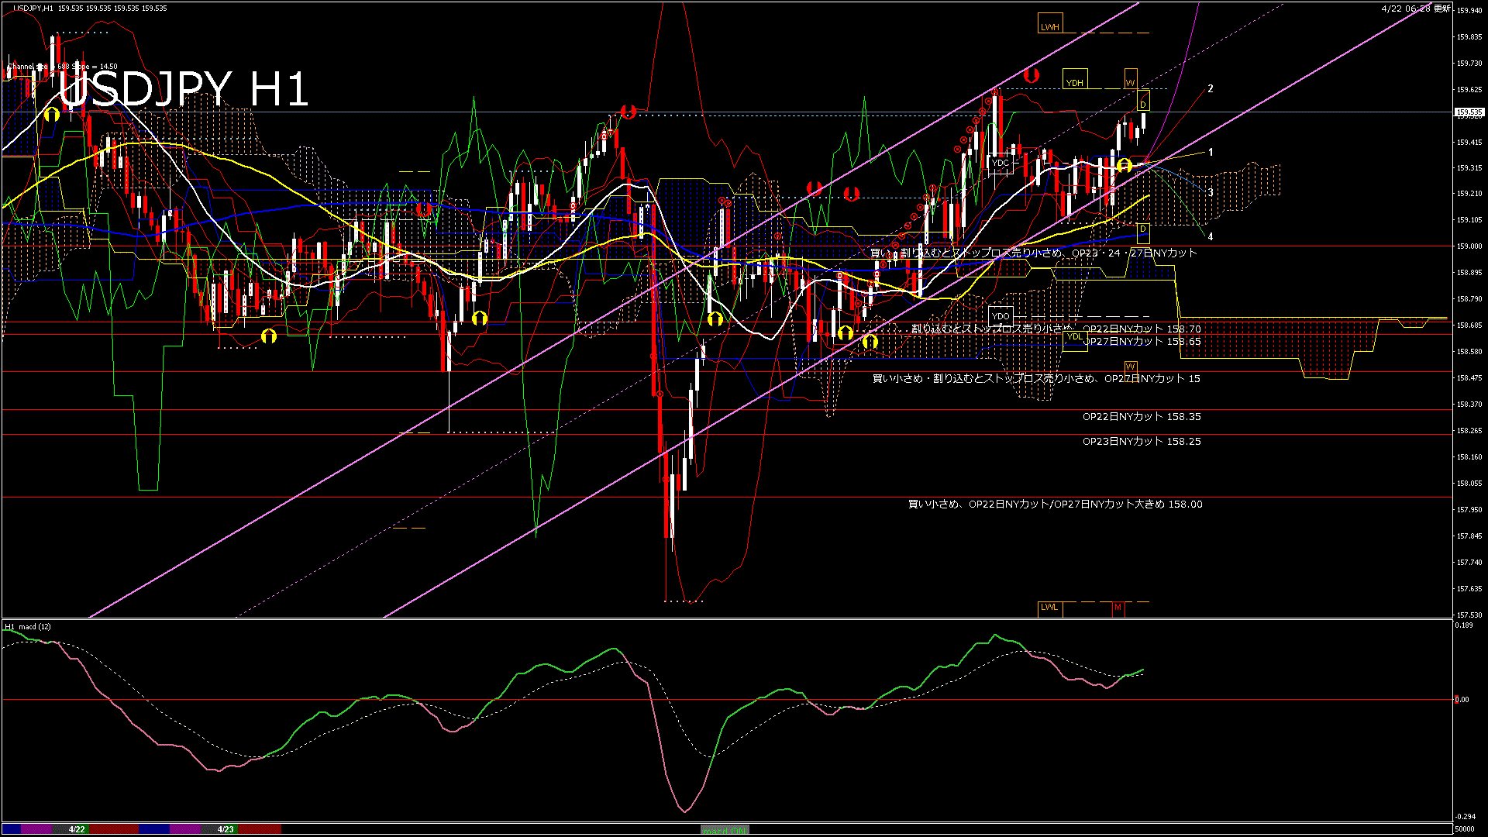
Task: Click the orange LWL label box
Action: coord(1049,607)
